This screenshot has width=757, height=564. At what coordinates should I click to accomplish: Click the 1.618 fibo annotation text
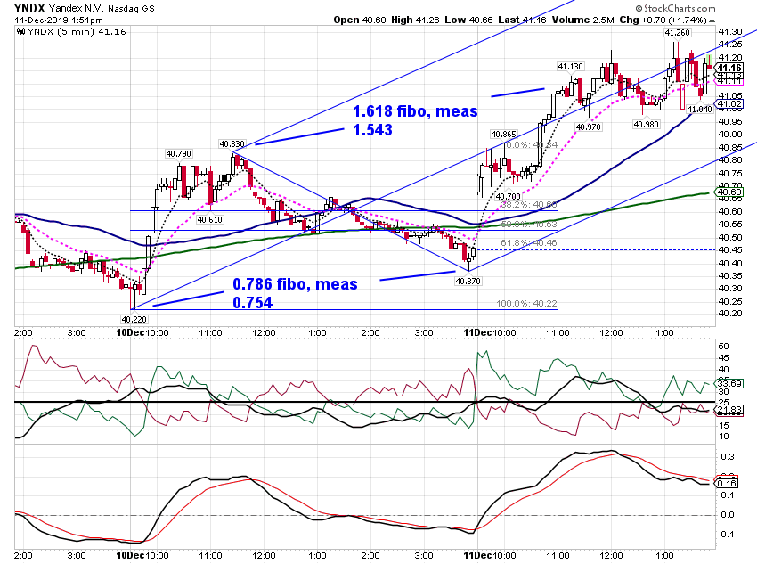click(415, 120)
